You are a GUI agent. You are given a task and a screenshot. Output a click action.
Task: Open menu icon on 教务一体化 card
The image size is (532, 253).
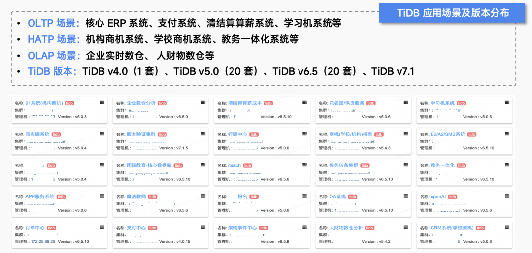coord(507,165)
